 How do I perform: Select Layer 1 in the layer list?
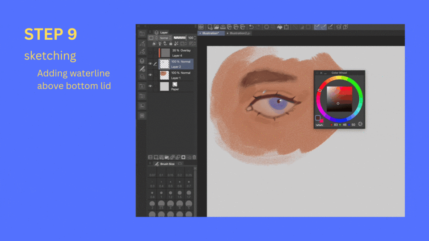point(177,75)
